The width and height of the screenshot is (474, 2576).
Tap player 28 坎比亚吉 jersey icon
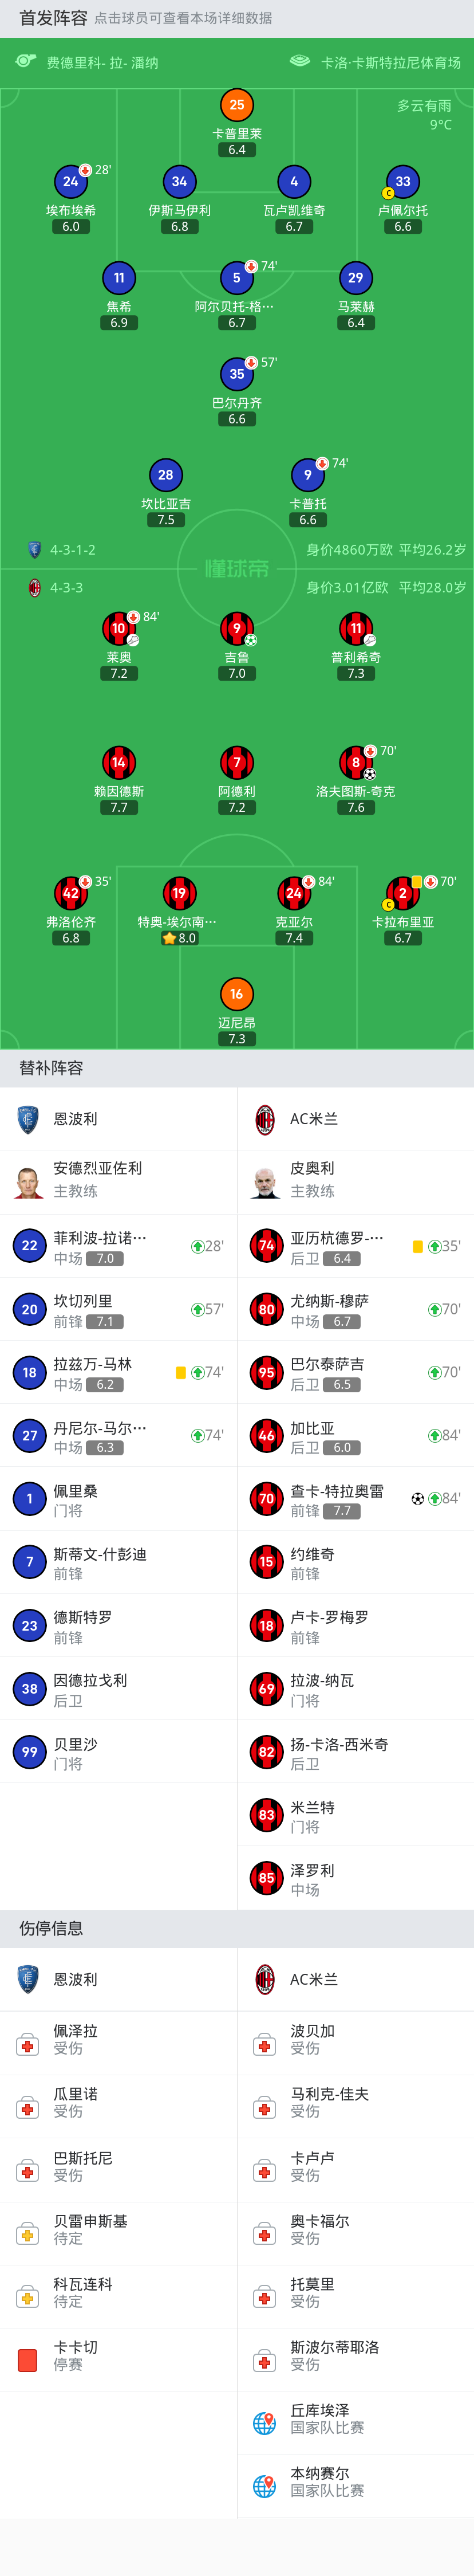point(166,475)
